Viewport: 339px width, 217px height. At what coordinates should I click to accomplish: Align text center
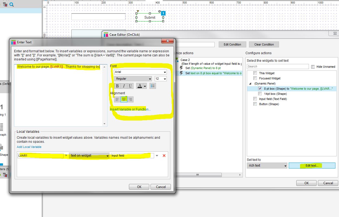pyautogui.click(x=124, y=99)
